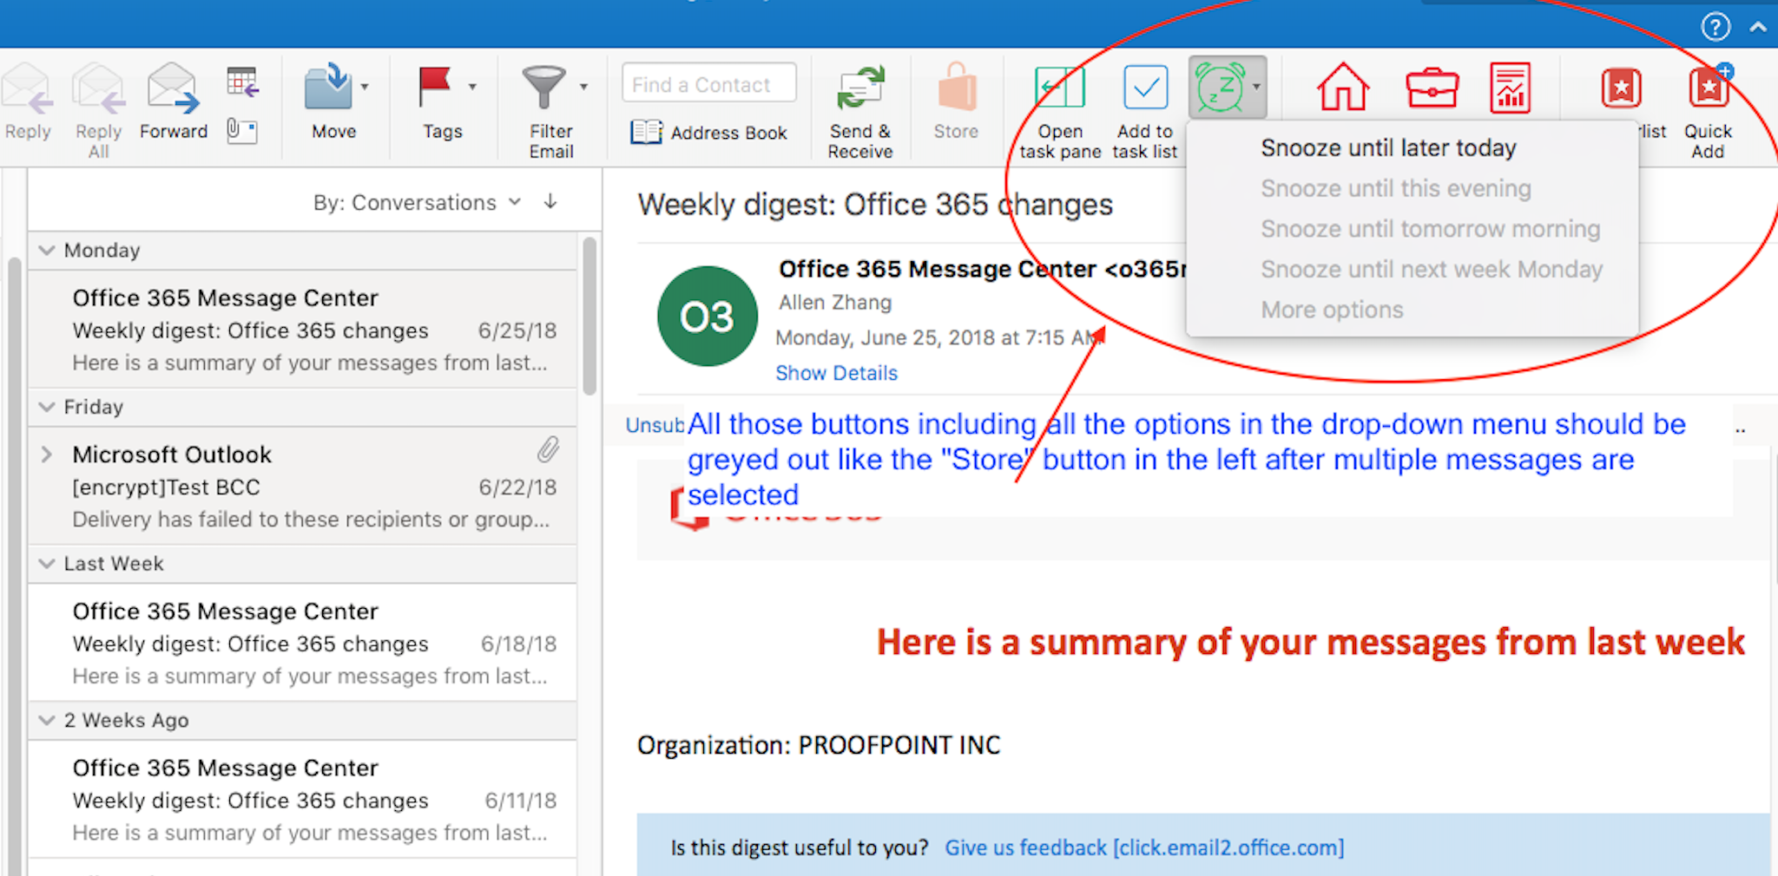Choose More options in snooze menu
Image resolution: width=1778 pixels, height=876 pixels.
point(1413,310)
